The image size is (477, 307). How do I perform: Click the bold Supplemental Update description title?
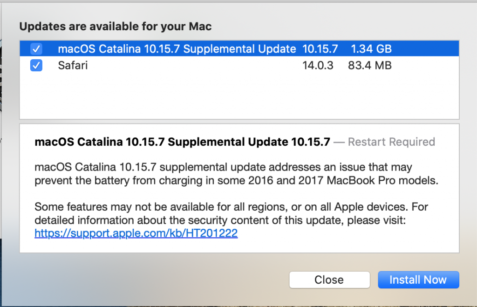coord(182,142)
